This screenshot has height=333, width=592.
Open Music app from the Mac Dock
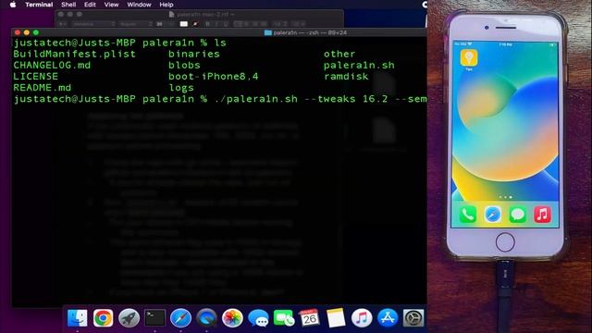(362, 318)
